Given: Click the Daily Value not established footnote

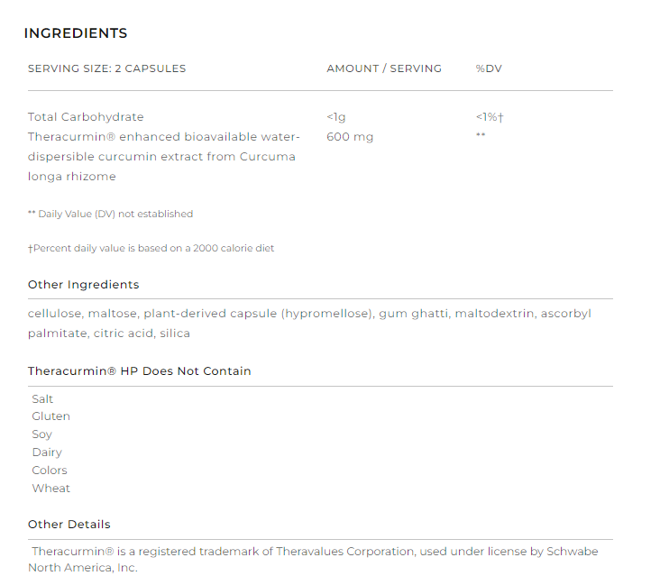Looking at the screenshot, I should click(x=111, y=215).
